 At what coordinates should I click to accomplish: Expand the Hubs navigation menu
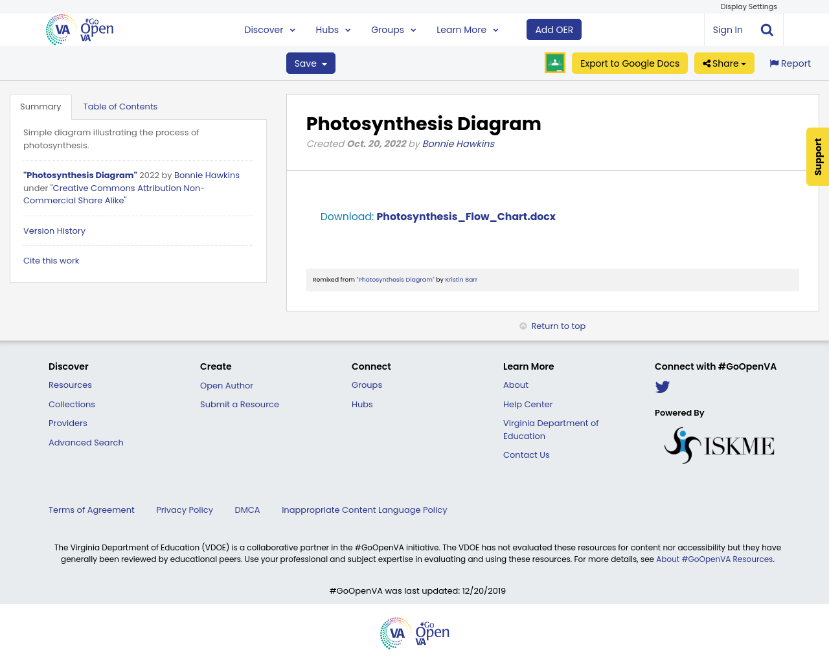point(332,28)
